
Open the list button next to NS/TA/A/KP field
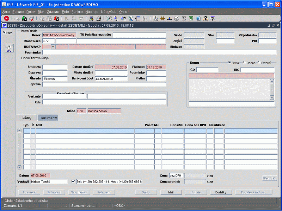[x=53, y=46]
